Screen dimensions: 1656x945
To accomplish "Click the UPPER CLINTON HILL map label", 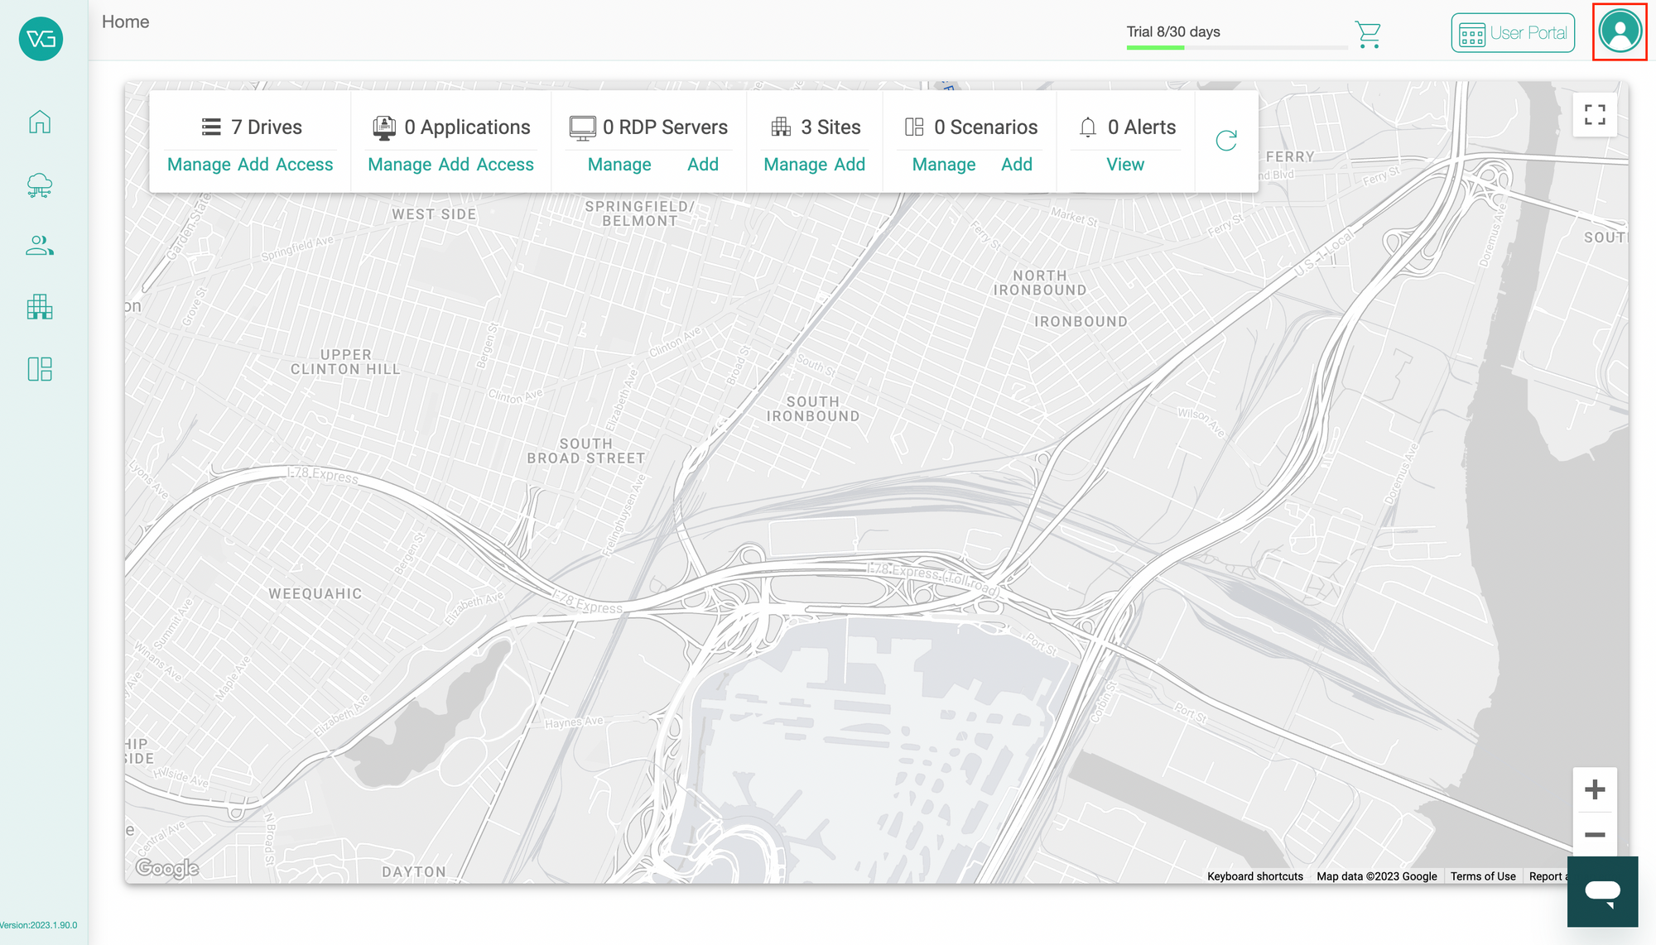I will [345, 362].
